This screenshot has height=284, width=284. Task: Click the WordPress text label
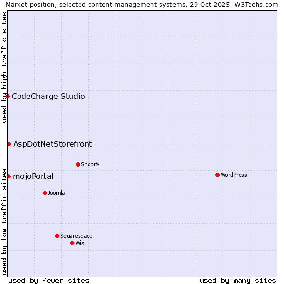(233, 175)
